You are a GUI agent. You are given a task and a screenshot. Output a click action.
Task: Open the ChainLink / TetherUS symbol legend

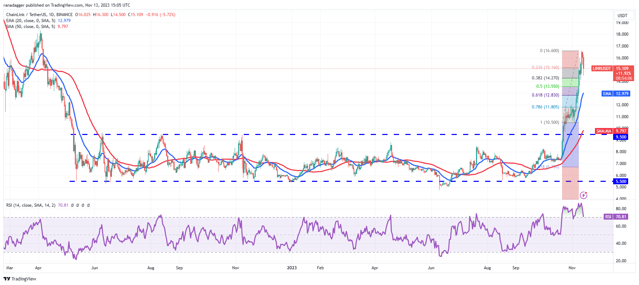point(39,15)
